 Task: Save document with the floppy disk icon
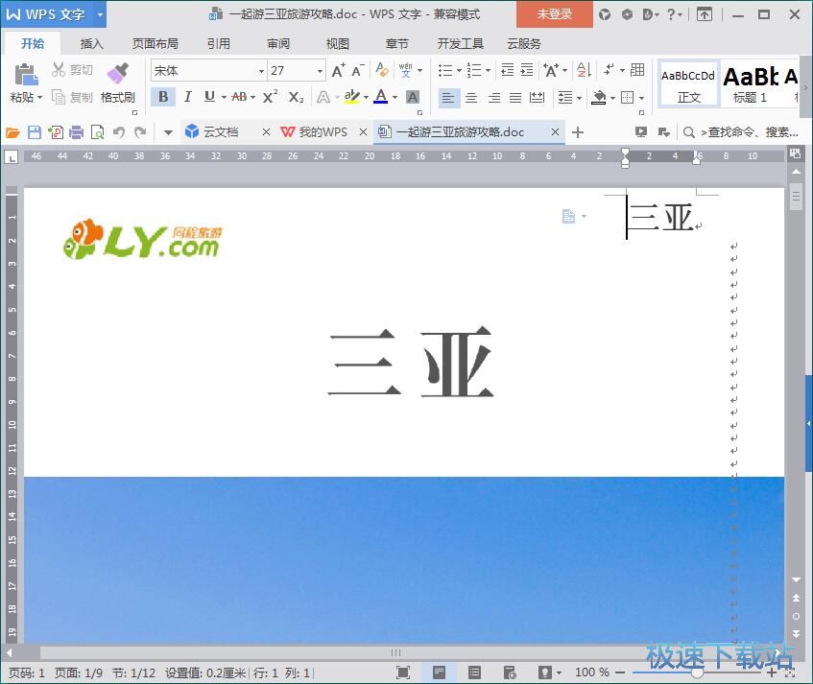point(35,132)
